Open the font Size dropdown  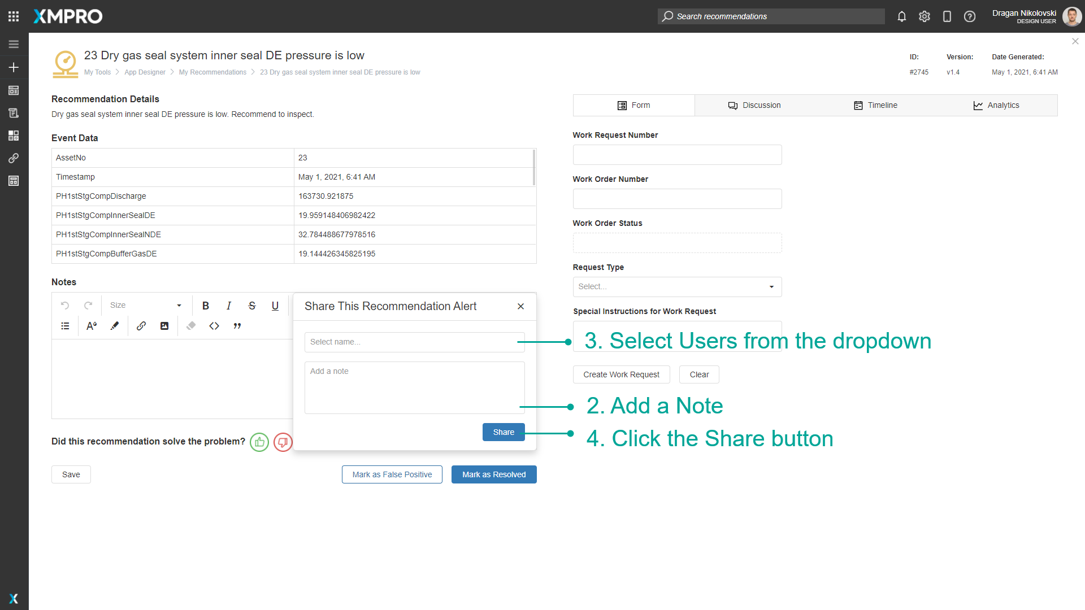[145, 306]
